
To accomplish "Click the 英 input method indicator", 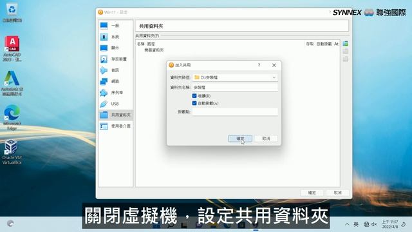I will pyautogui.click(x=356, y=224).
